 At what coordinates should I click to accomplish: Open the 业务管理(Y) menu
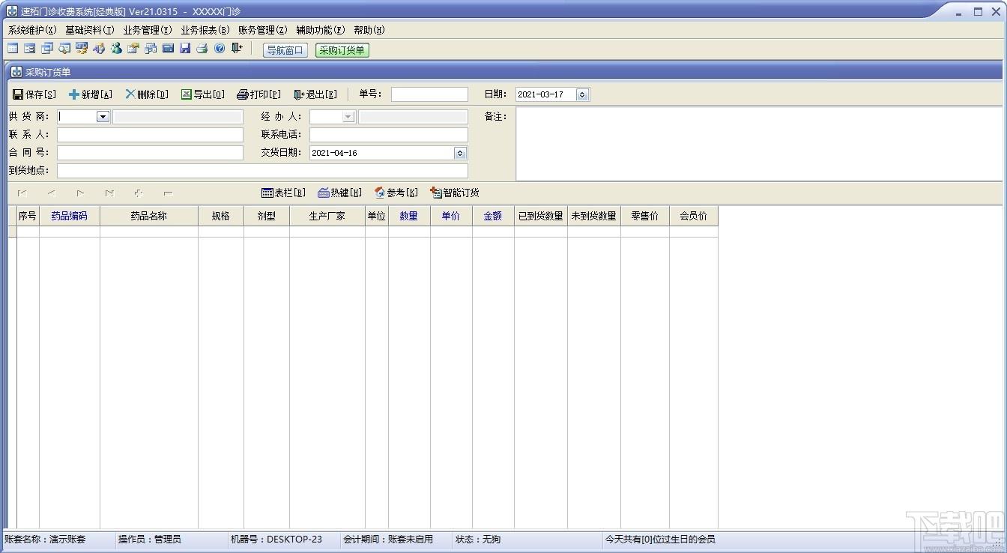(148, 30)
